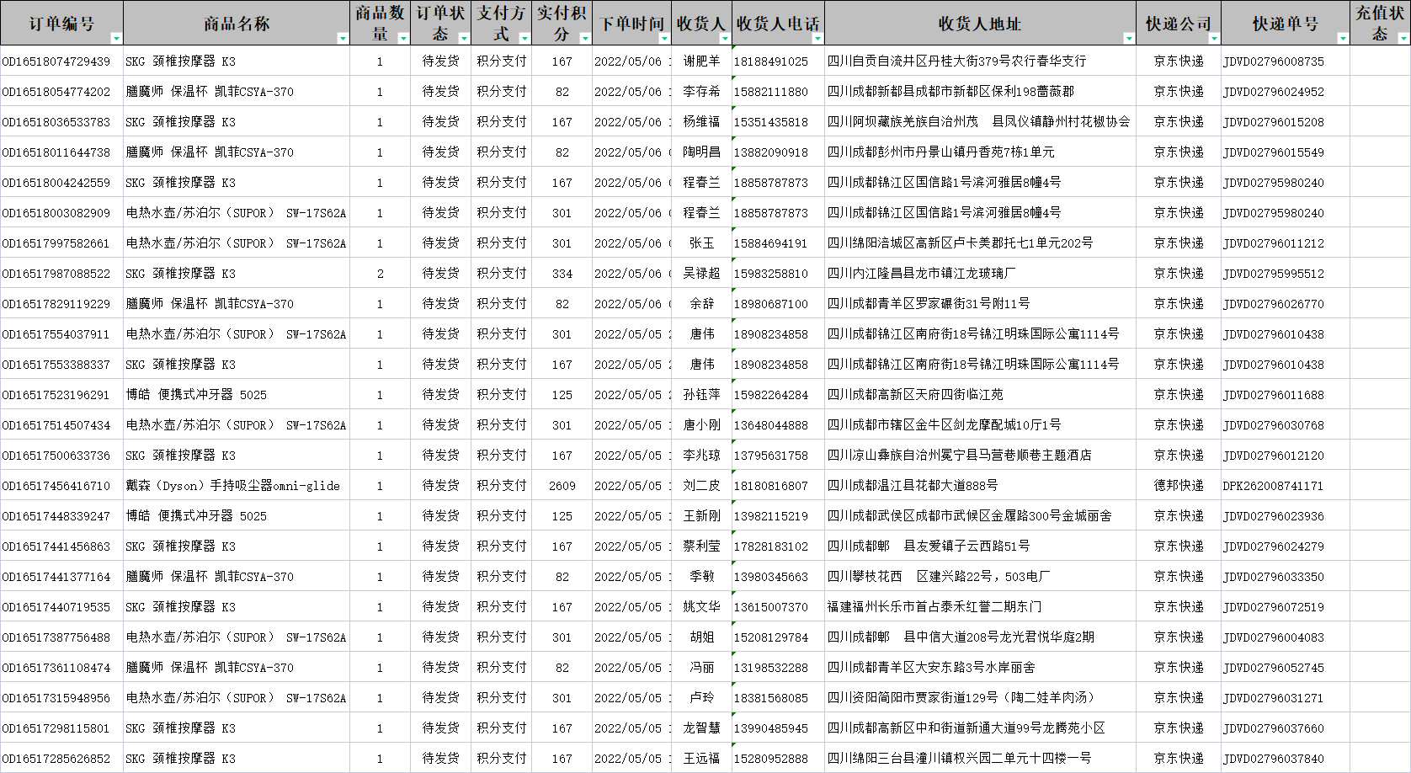Screen dimensions: 1411x773
Task: Open the 下单时间 column filter arrow
Action: pyautogui.click(x=664, y=39)
